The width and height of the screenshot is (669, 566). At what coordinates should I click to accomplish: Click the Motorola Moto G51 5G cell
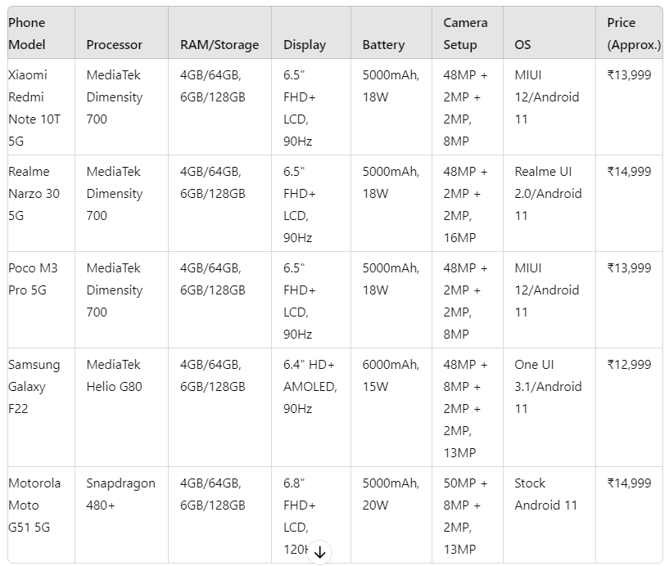[x=42, y=514]
